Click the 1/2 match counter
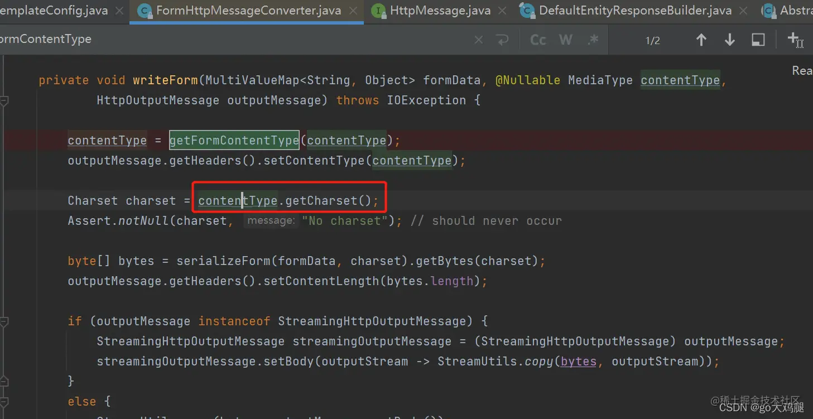The image size is (813, 419). point(653,40)
